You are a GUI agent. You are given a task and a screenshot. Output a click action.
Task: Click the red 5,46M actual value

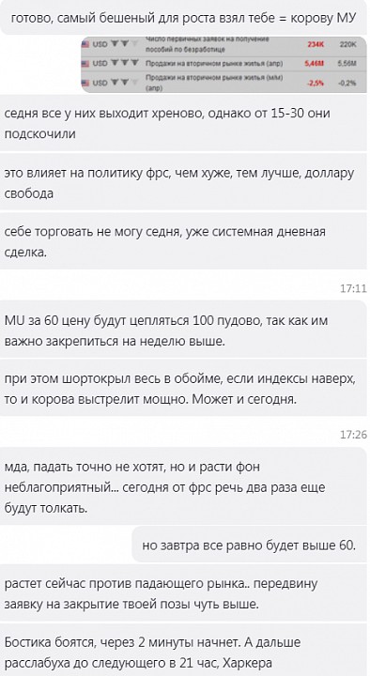(315, 64)
